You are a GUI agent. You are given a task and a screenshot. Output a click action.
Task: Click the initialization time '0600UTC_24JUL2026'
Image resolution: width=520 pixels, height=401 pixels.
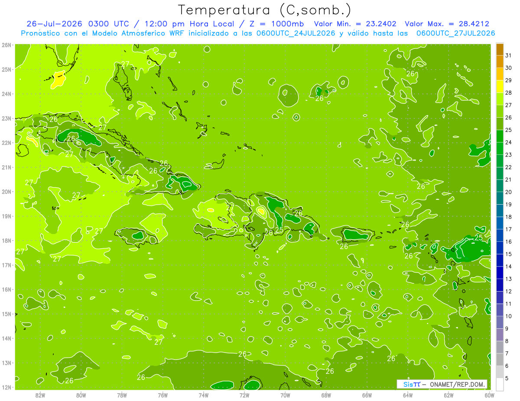pyautogui.click(x=295, y=33)
